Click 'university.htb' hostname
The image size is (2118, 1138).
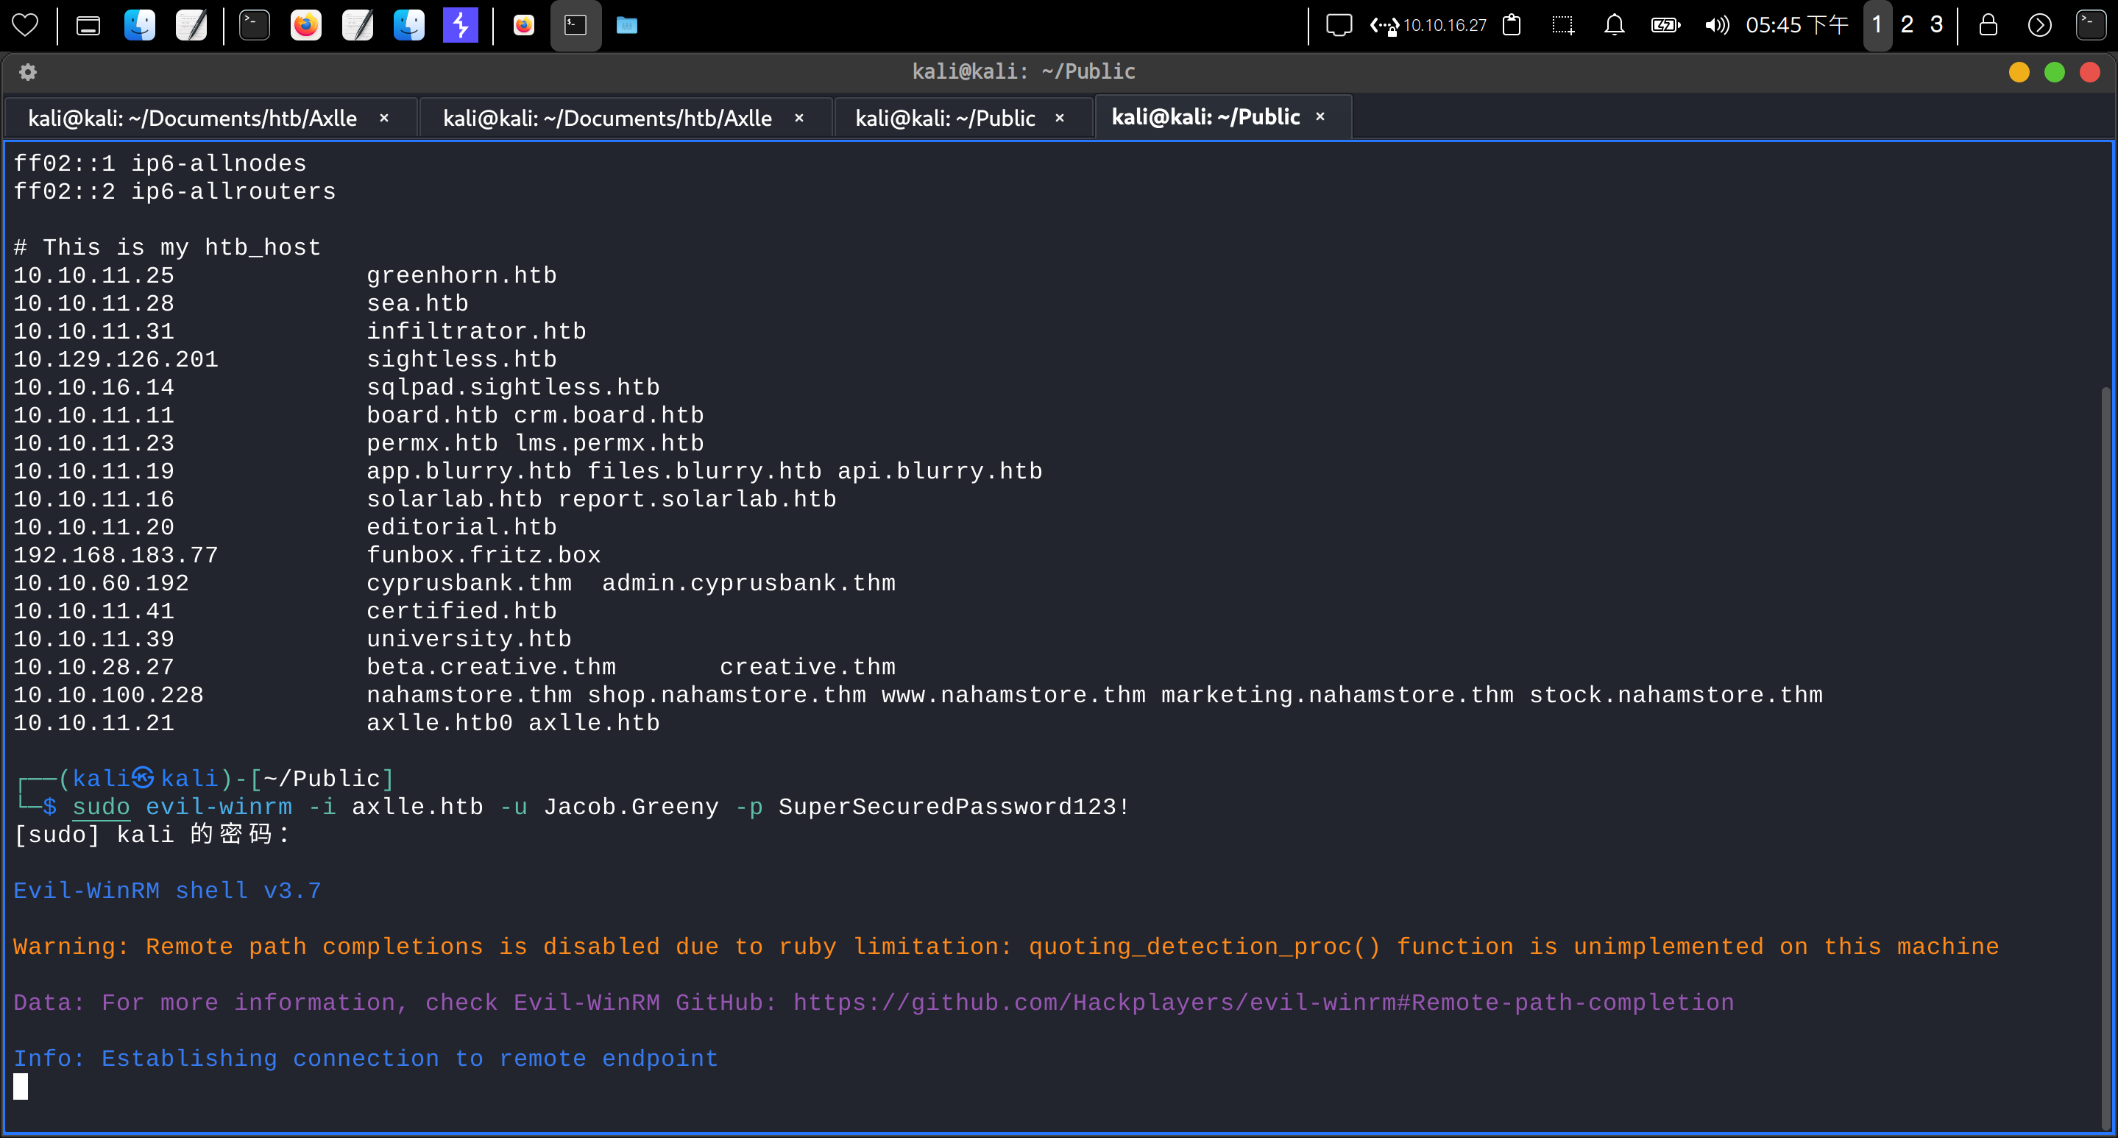point(470,639)
